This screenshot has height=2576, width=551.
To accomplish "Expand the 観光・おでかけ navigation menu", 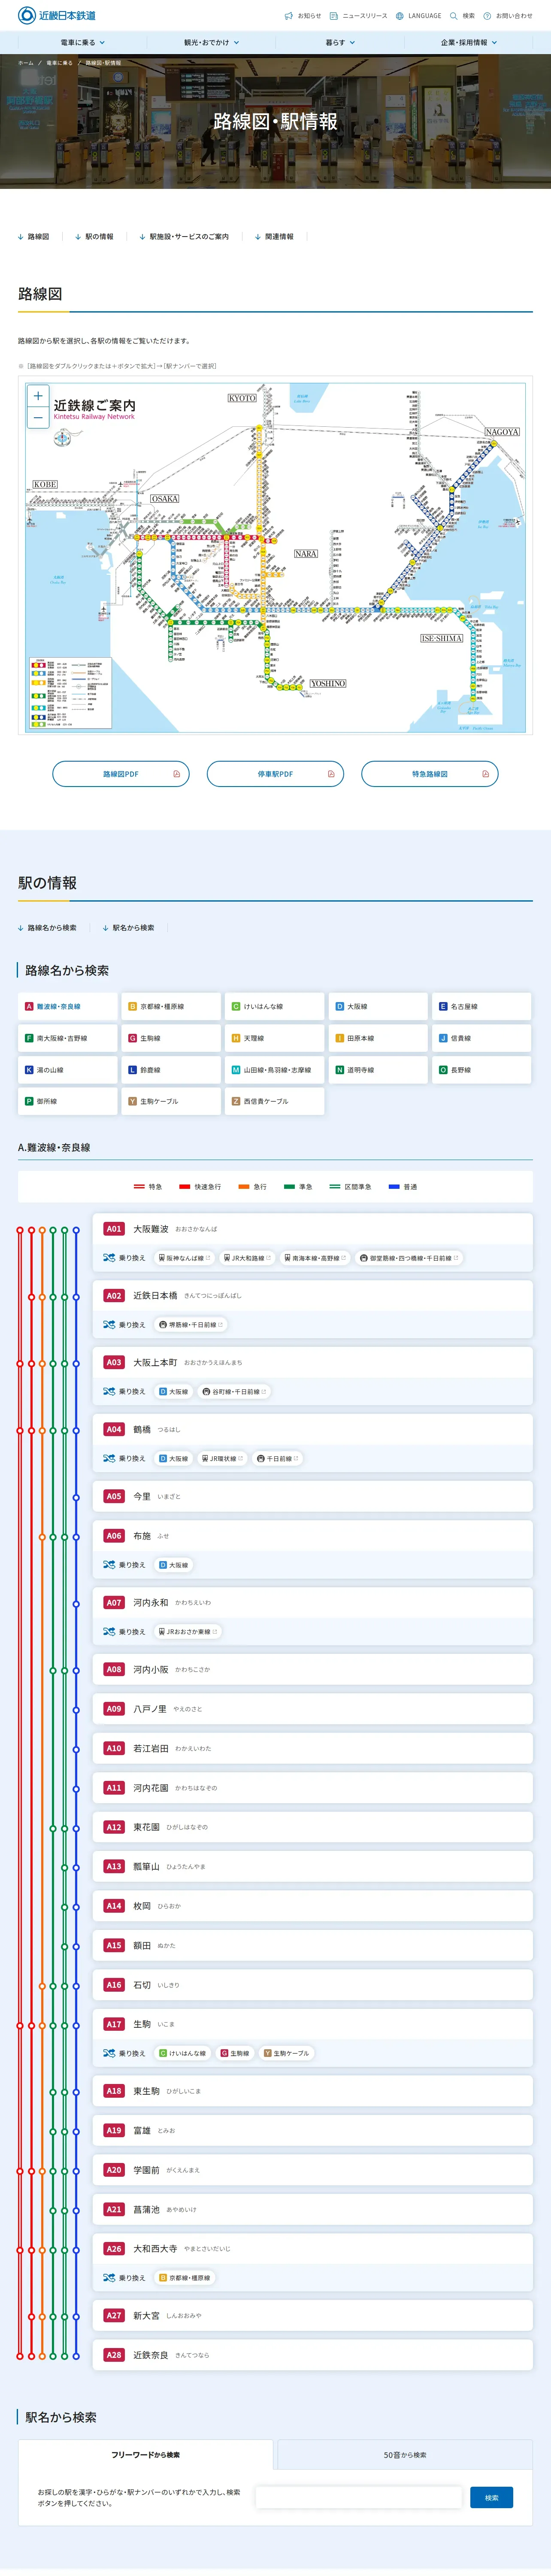I will pyautogui.click(x=211, y=43).
